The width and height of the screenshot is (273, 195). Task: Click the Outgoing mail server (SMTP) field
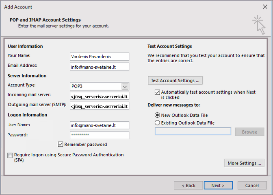click(100, 106)
